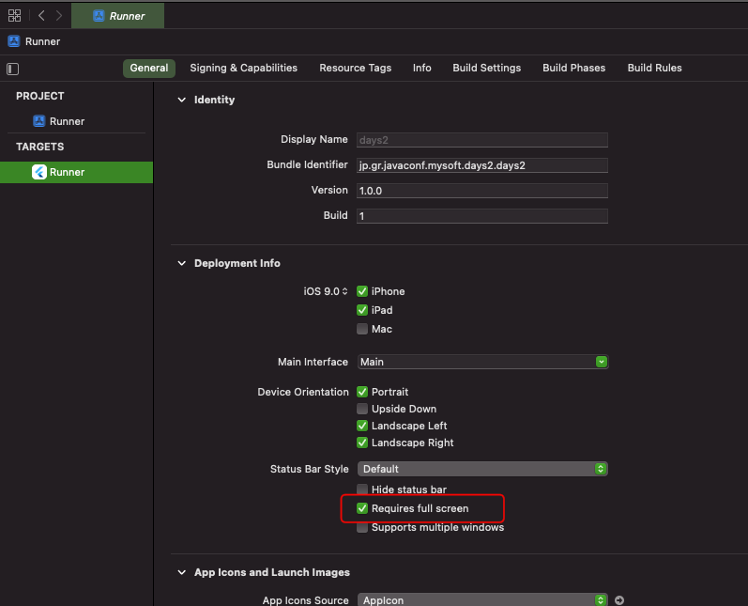Open the Resource Tags tab
Screen dimensions: 748x606
point(355,68)
